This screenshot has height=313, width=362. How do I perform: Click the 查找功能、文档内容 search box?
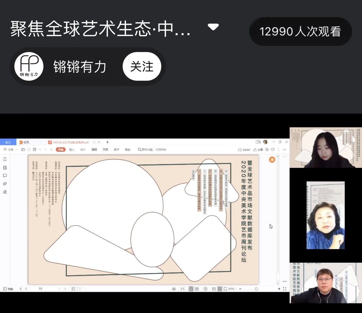coord(152,150)
